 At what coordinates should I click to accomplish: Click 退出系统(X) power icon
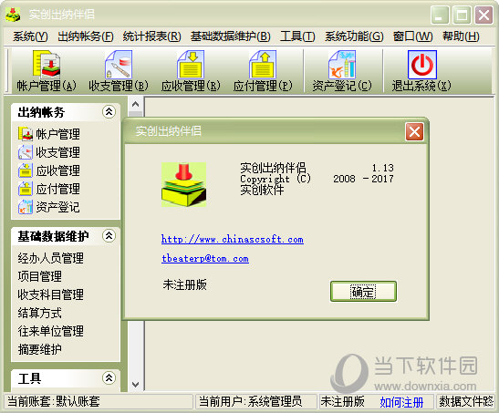click(422, 65)
